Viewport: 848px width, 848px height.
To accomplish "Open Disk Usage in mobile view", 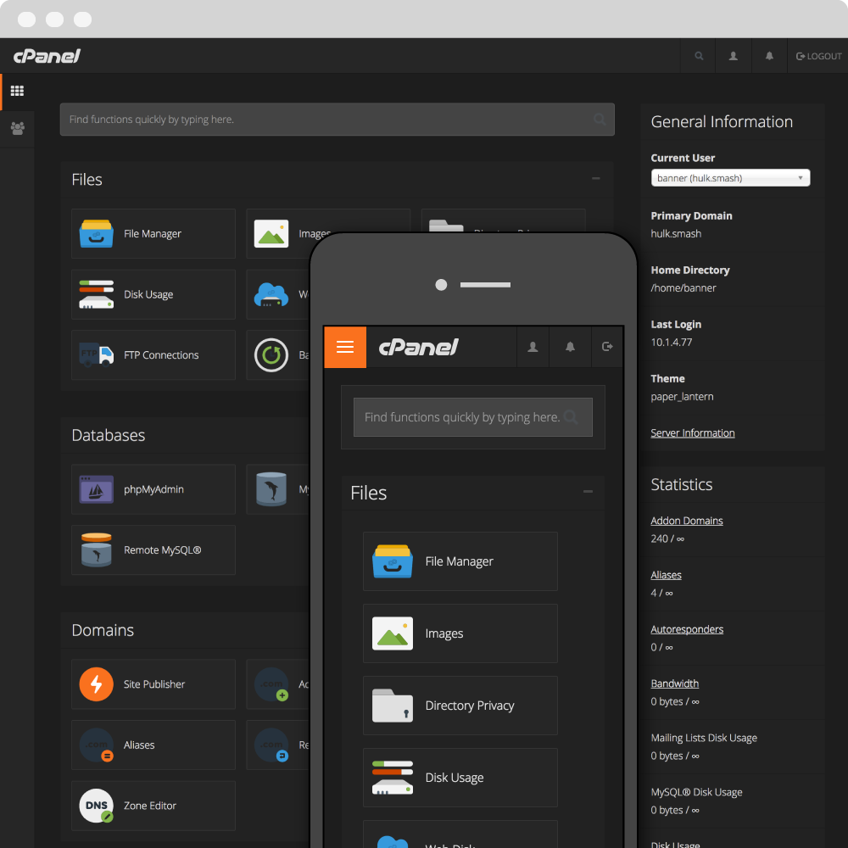I will coord(460,778).
